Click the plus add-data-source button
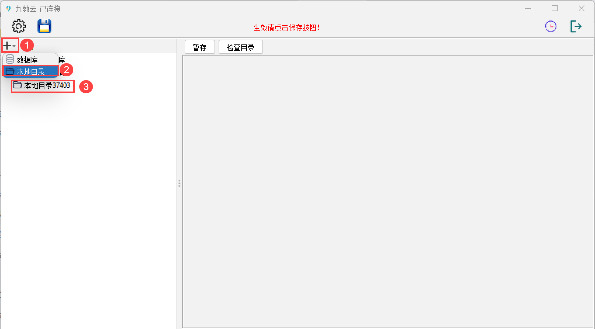 point(7,46)
